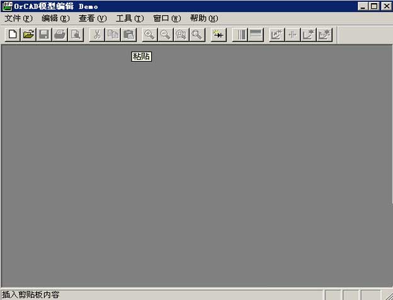Click the Save floppy disk icon

coord(44,35)
